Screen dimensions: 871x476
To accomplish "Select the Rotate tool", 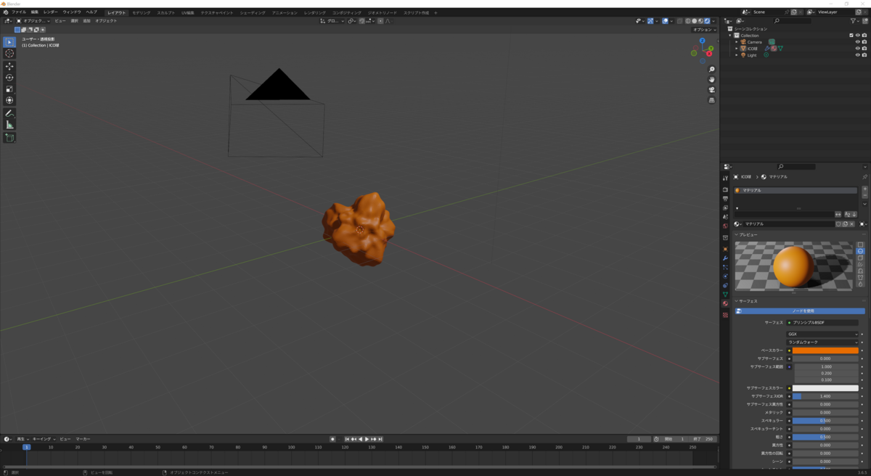I will pos(9,78).
